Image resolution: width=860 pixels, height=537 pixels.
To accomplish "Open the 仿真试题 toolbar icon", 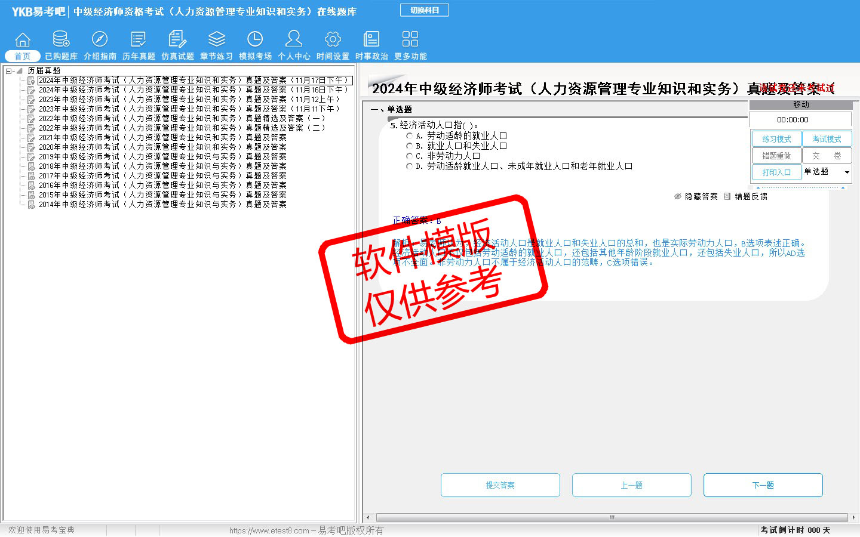I will coord(177,40).
